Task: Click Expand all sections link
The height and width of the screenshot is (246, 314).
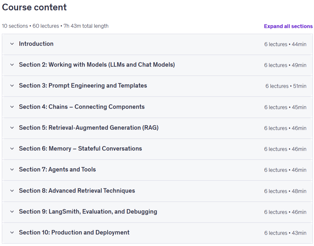Action: tap(288, 26)
